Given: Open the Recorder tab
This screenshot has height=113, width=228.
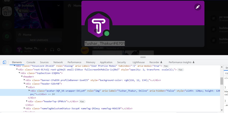Looking at the screenshot, I should point(156,62).
